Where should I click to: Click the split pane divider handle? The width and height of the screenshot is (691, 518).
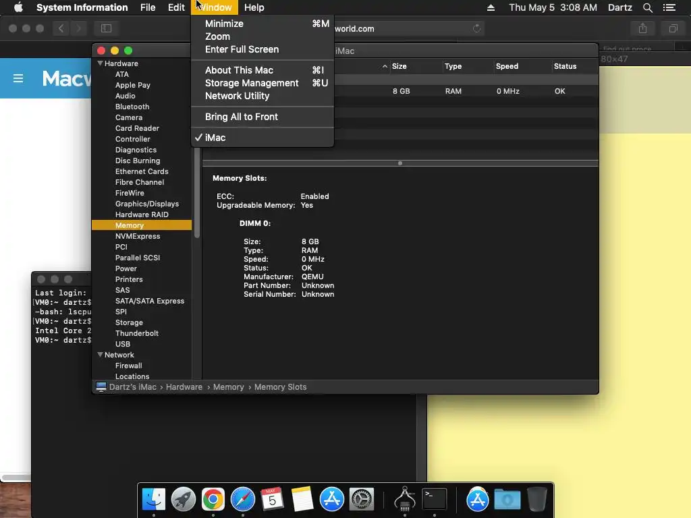pyautogui.click(x=400, y=163)
